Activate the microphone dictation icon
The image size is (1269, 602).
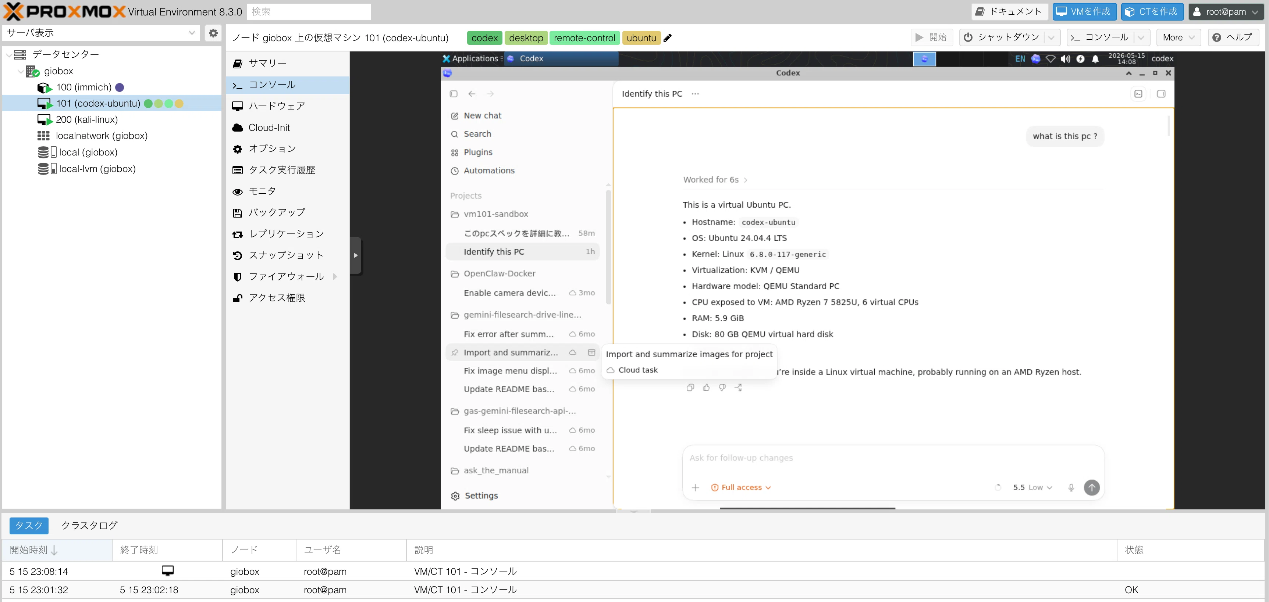point(1071,487)
